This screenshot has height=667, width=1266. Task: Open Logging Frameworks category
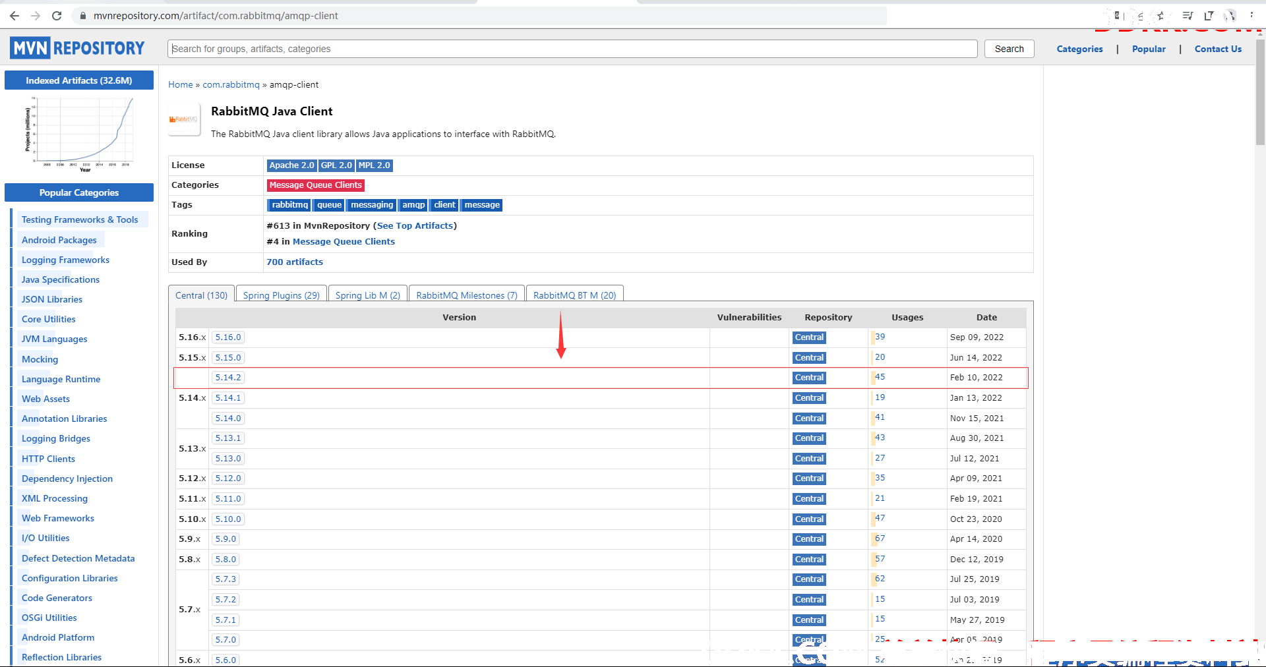coord(65,260)
